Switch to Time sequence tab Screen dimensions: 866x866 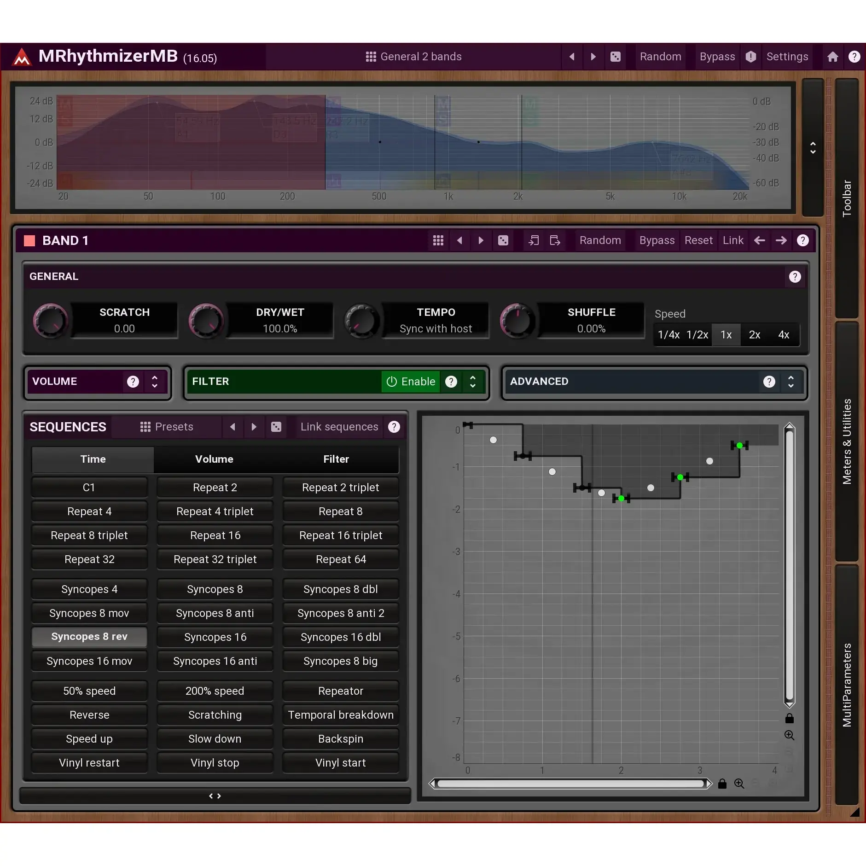click(x=93, y=459)
